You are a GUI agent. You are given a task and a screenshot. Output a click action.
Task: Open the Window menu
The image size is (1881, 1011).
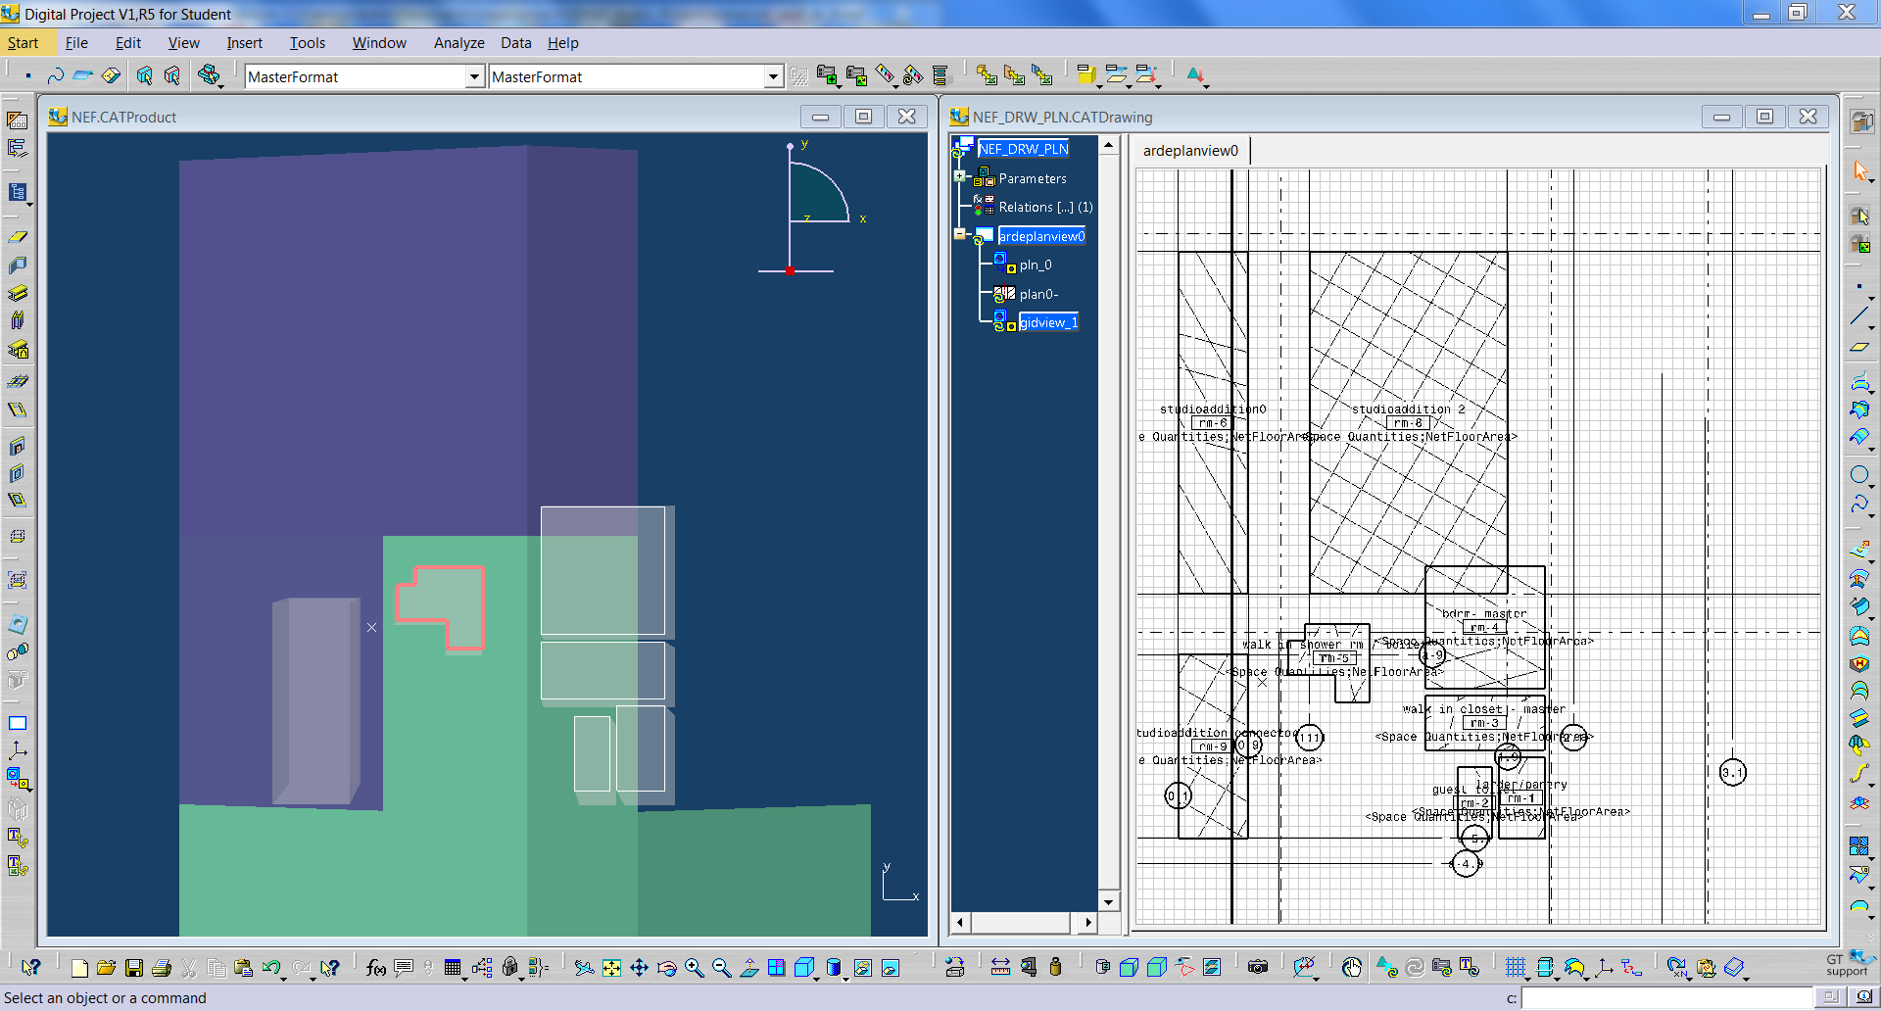379,43
